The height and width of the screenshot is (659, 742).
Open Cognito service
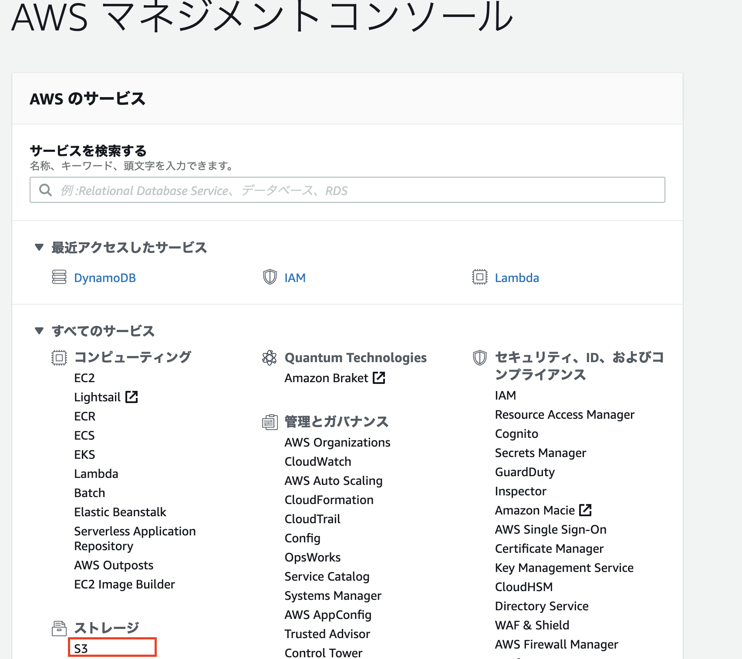517,434
